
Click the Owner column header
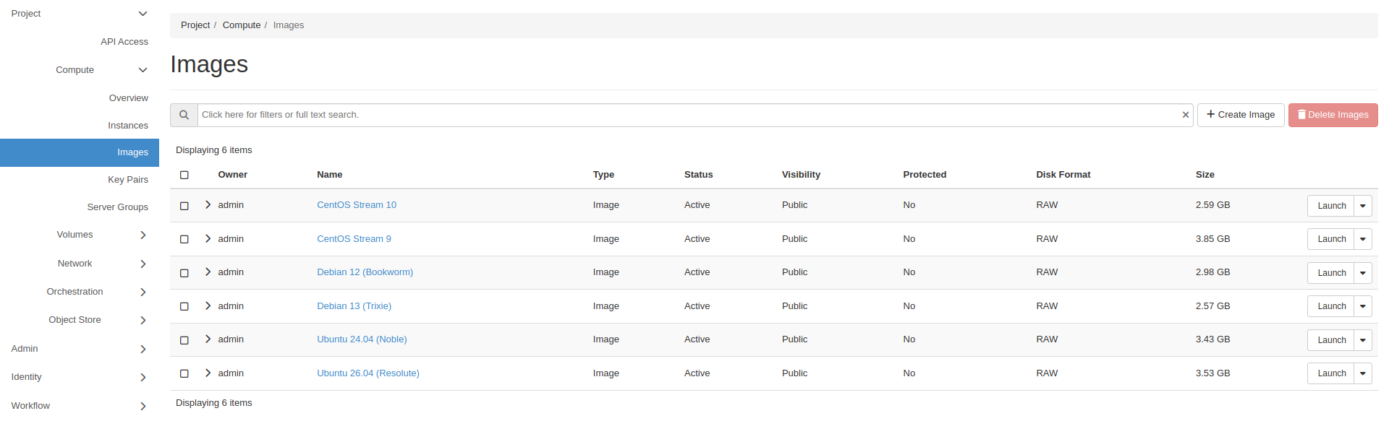tap(233, 175)
